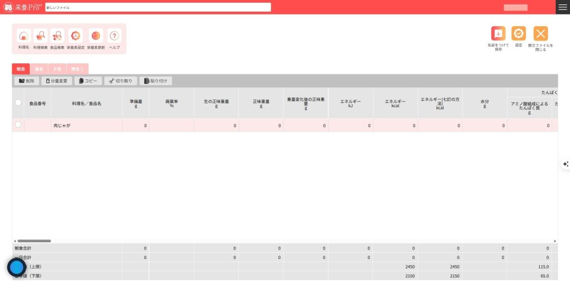Open the 料理名 dish name icon

(x=24, y=36)
